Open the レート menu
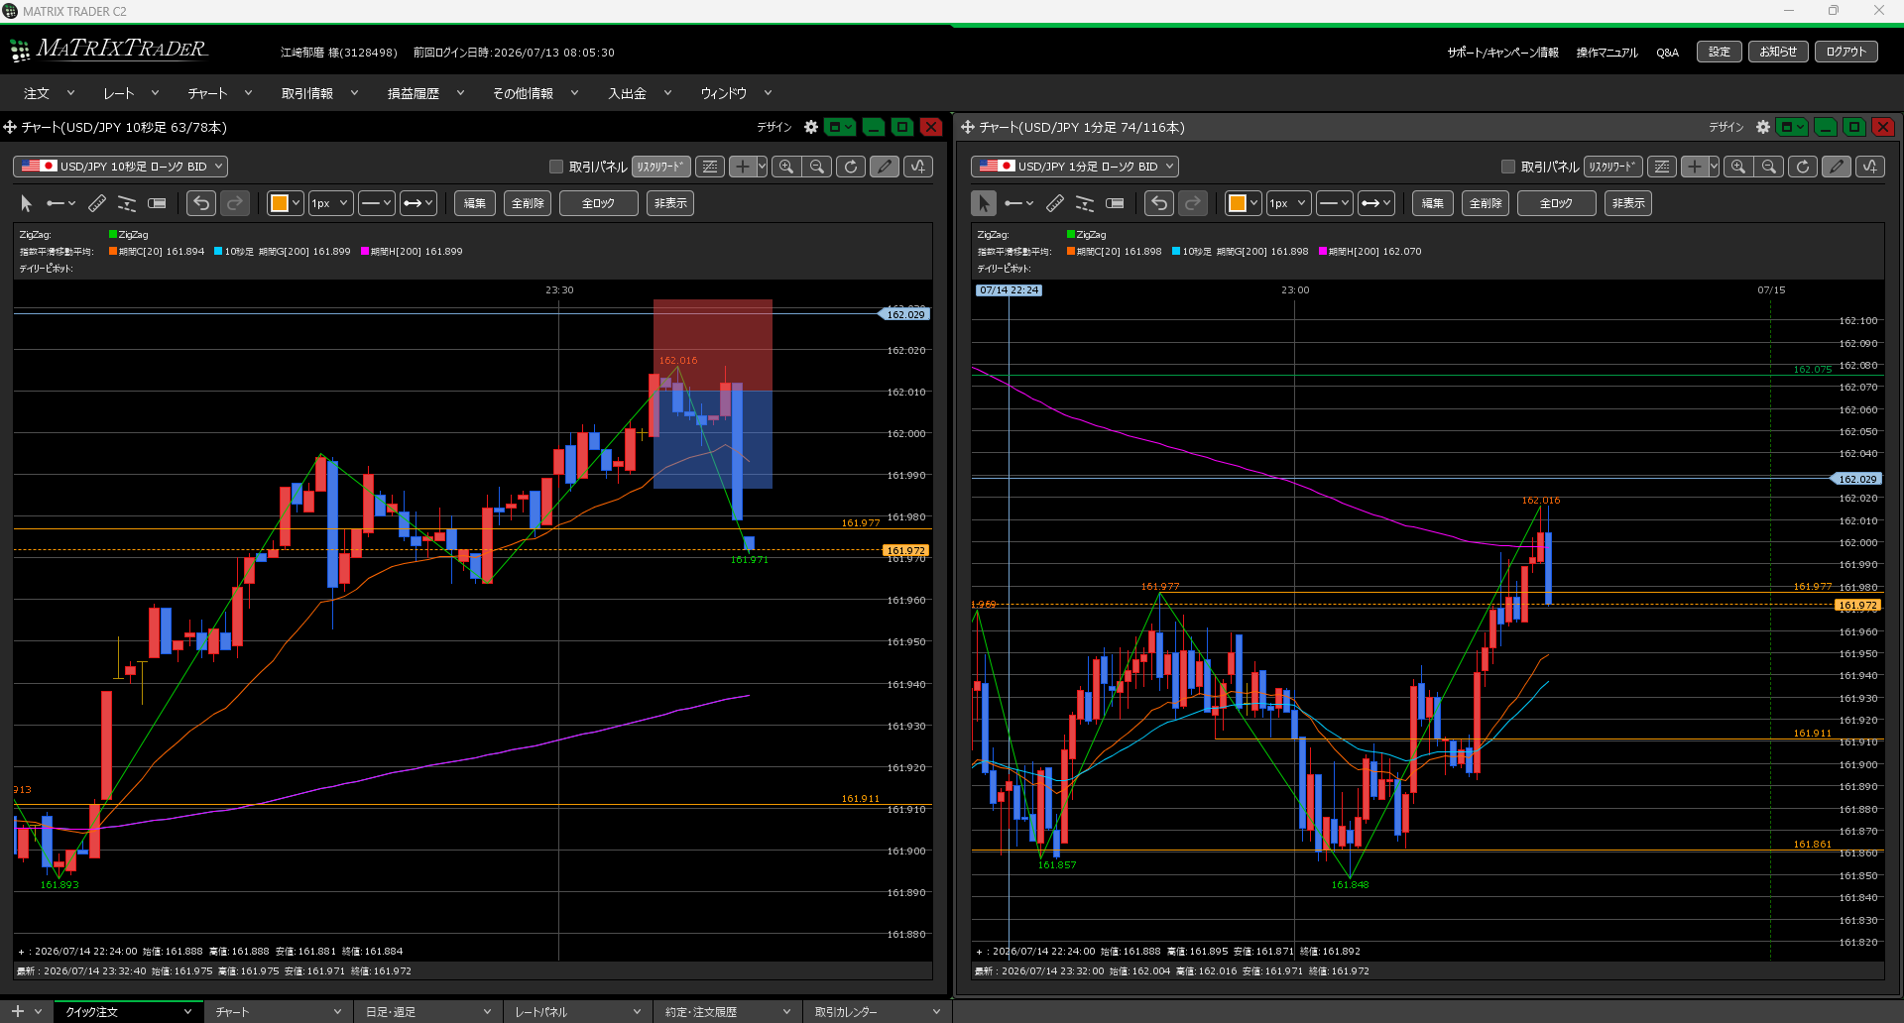The height and width of the screenshot is (1023, 1904). pyautogui.click(x=131, y=93)
